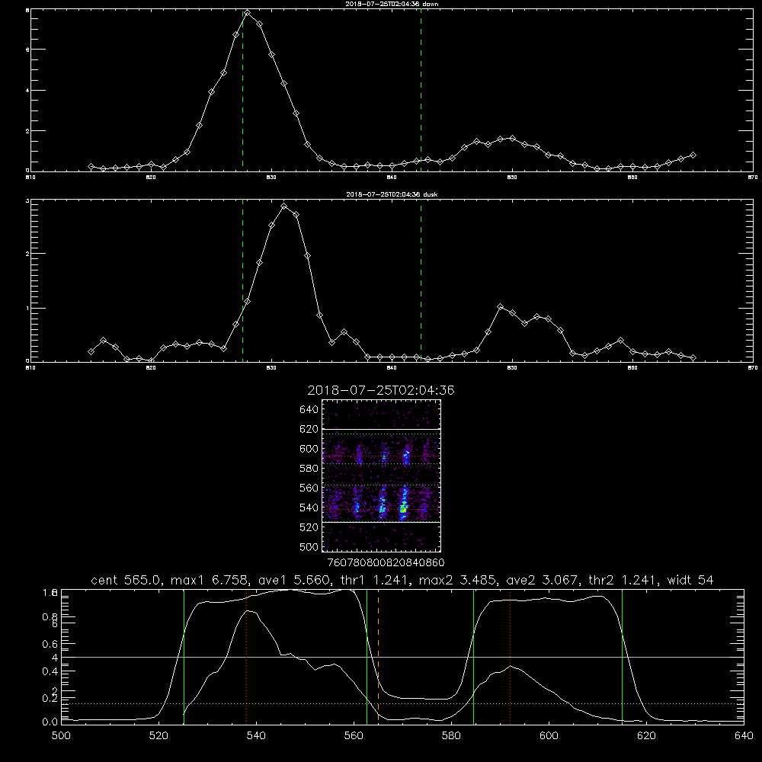Select the "ave2 3.067" value
The image size is (762, 762).
pos(543,580)
